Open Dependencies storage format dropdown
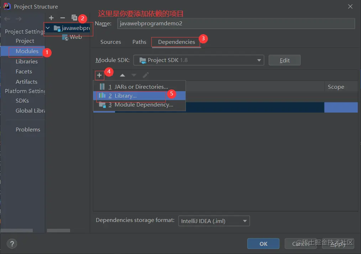 (214, 221)
